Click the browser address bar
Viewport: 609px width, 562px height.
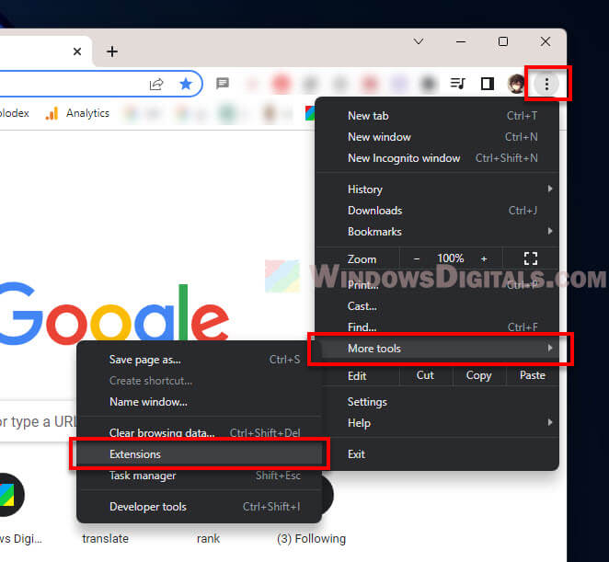(x=101, y=84)
